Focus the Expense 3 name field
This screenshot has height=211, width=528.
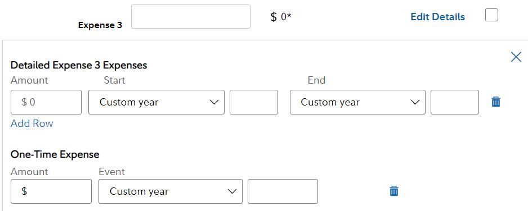191,16
